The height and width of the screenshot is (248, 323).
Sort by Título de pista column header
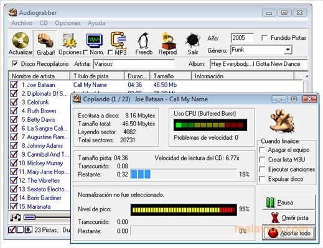(x=97, y=76)
